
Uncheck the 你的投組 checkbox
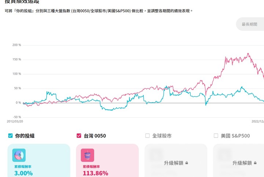tap(10, 136)
